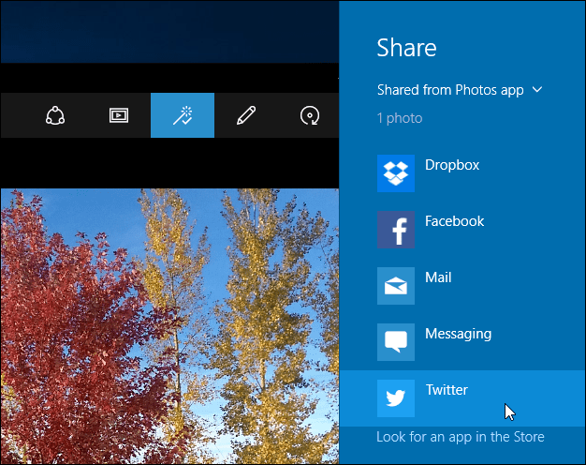Screen dimensions: 586x465
Task: Click the Facebook app icon
Action: [x=396, y=230]
